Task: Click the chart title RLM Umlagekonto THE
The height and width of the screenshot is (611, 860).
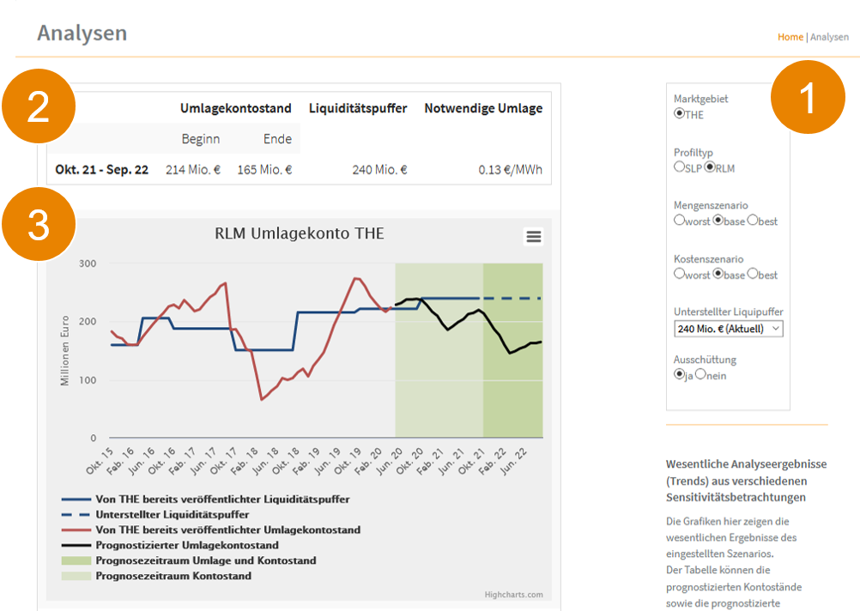Action: coord(299,233)
